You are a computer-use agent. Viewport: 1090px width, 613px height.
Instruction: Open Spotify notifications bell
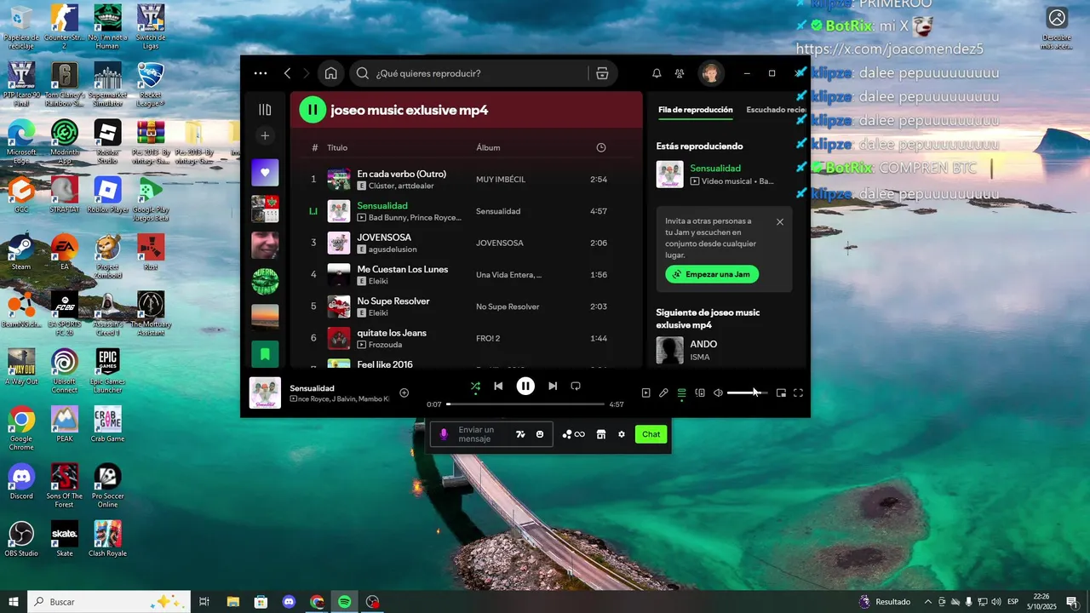tap(657, 73)
